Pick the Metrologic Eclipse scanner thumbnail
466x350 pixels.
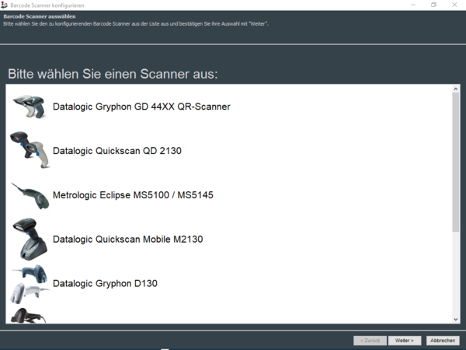[30, 194]
